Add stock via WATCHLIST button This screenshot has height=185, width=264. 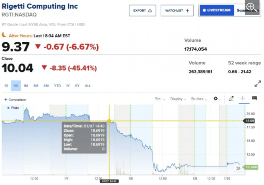pos(177,11)
